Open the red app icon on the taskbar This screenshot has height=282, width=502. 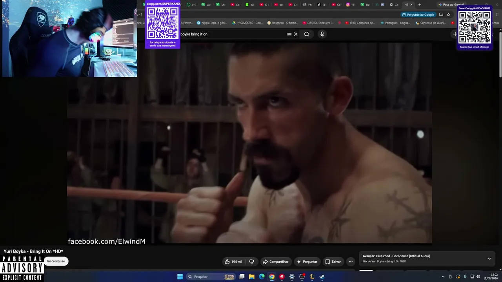282,277
